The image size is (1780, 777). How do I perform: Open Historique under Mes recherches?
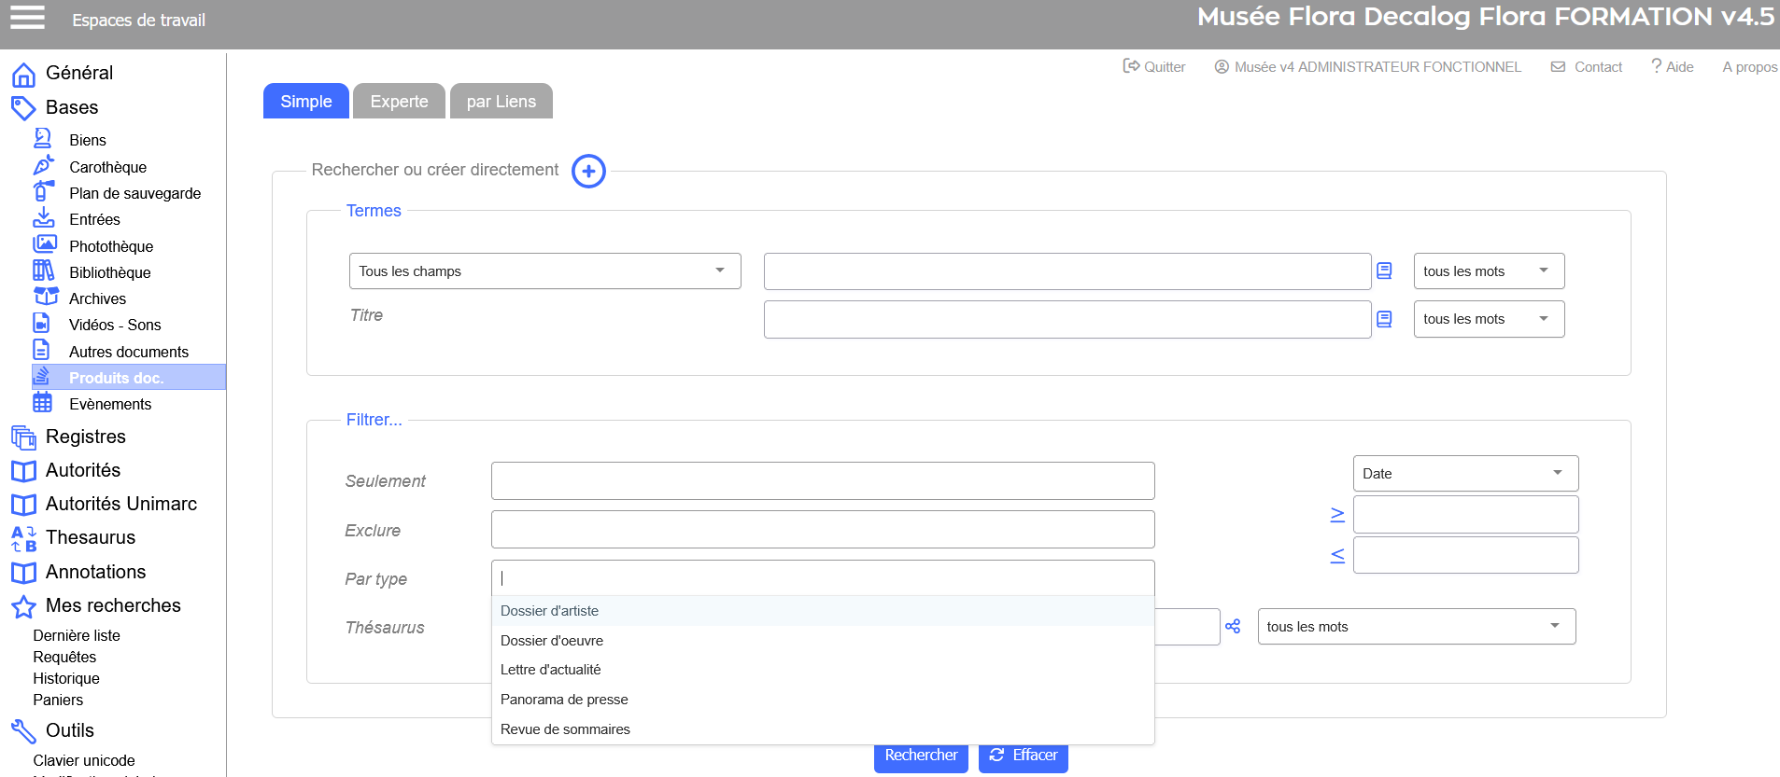click(x=66, y=678)
